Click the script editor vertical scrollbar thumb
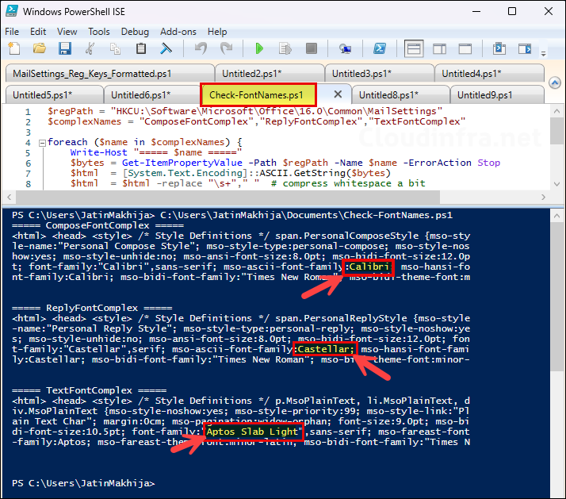Image resolution: width=566 pixels, height=499 pixels. click(x=556, y=131)
